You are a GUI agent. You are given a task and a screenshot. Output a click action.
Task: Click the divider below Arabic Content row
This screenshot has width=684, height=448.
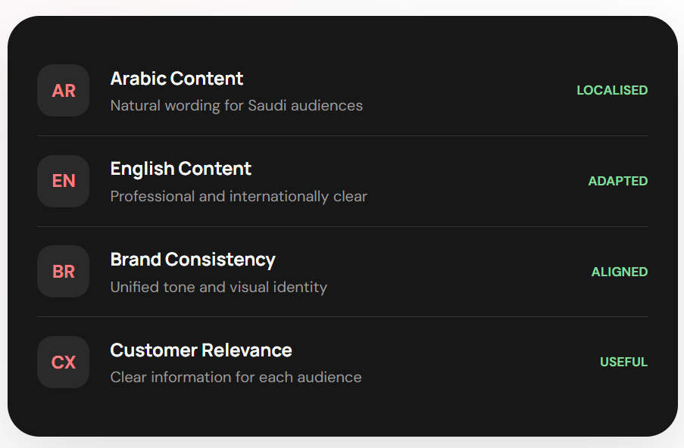[x=342, y=136]
